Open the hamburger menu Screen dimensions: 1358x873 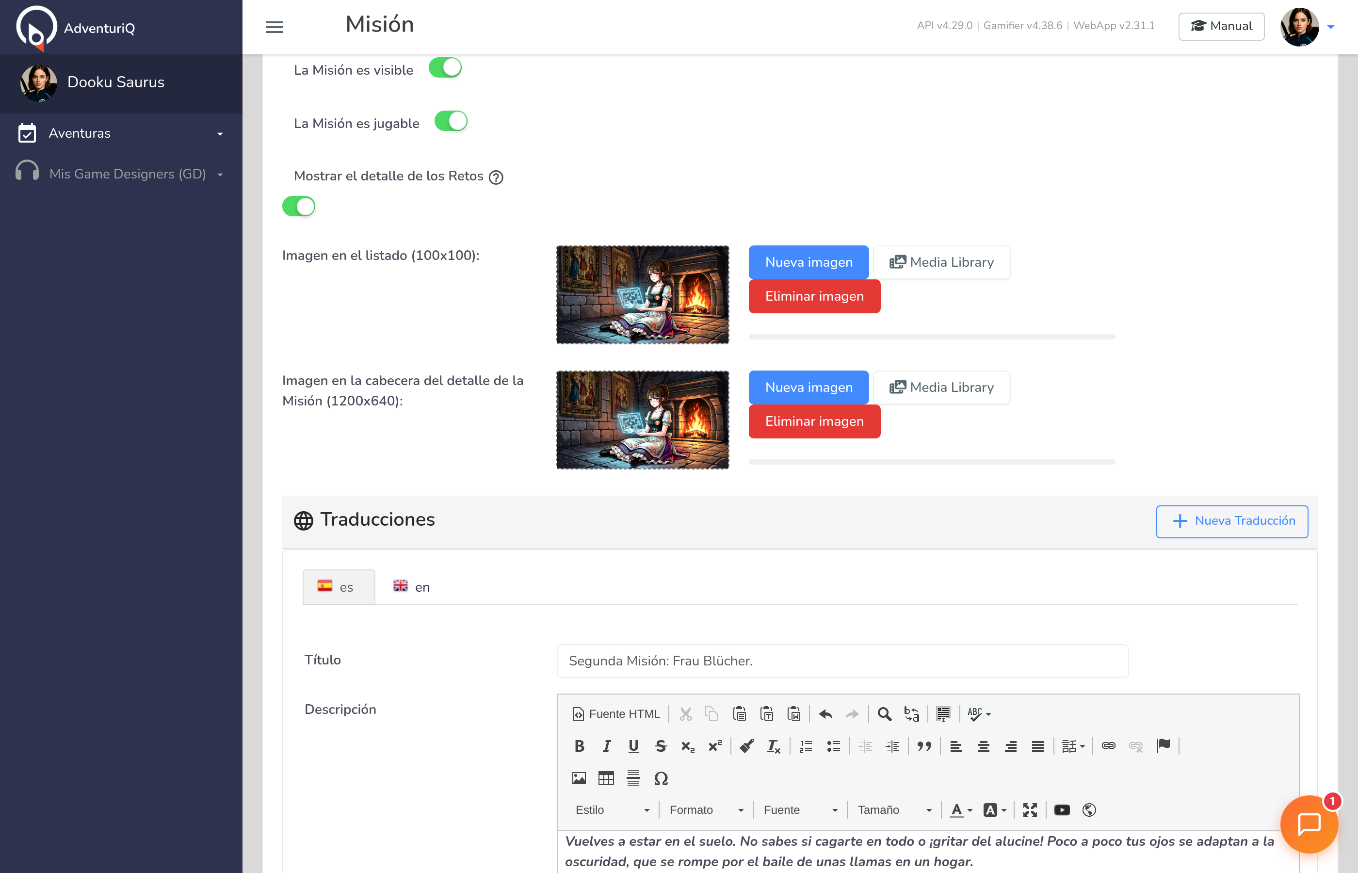(x=275, y=27)
